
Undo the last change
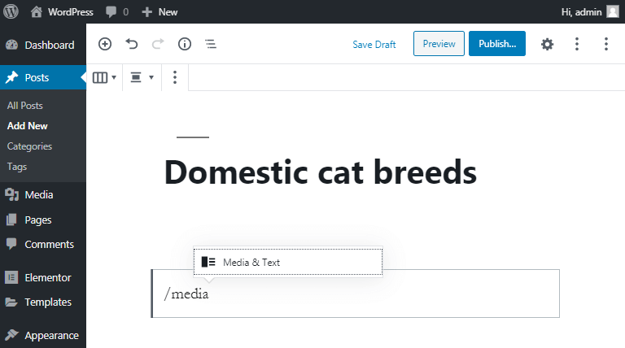[132, 44]
